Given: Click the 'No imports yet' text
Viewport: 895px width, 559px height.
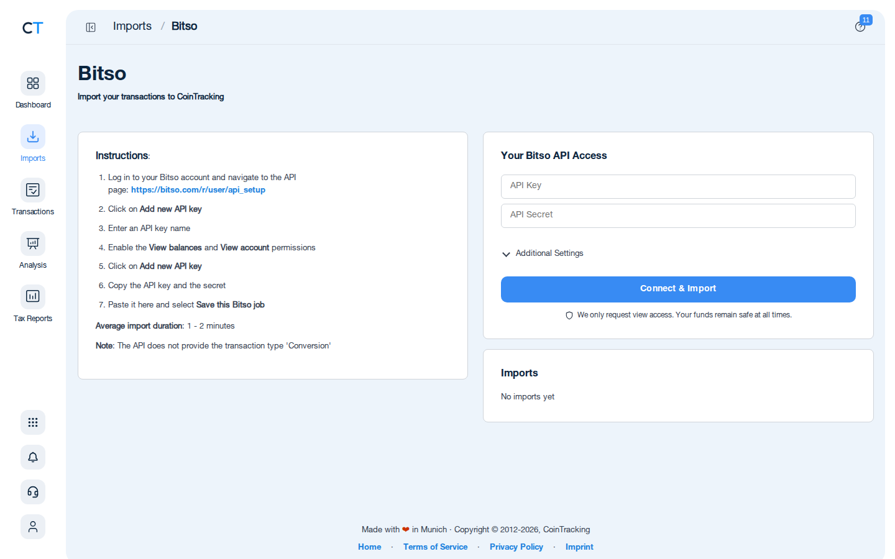Looking at the screenshot, I should click(x=528, y=396).
